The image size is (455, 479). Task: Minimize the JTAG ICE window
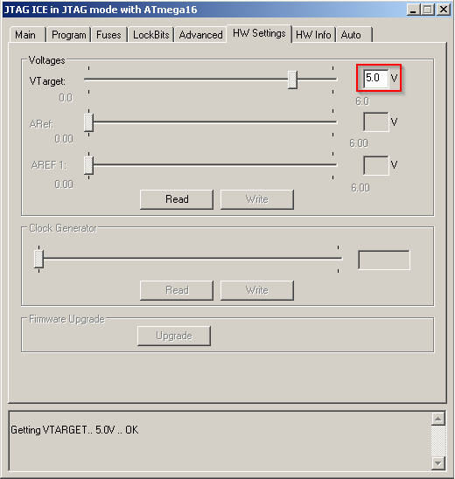click(x=413, y=10)
